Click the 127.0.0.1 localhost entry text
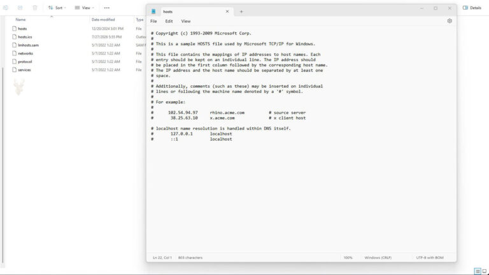This screenshot has width=489, height=275. click(x=181, y=134)
